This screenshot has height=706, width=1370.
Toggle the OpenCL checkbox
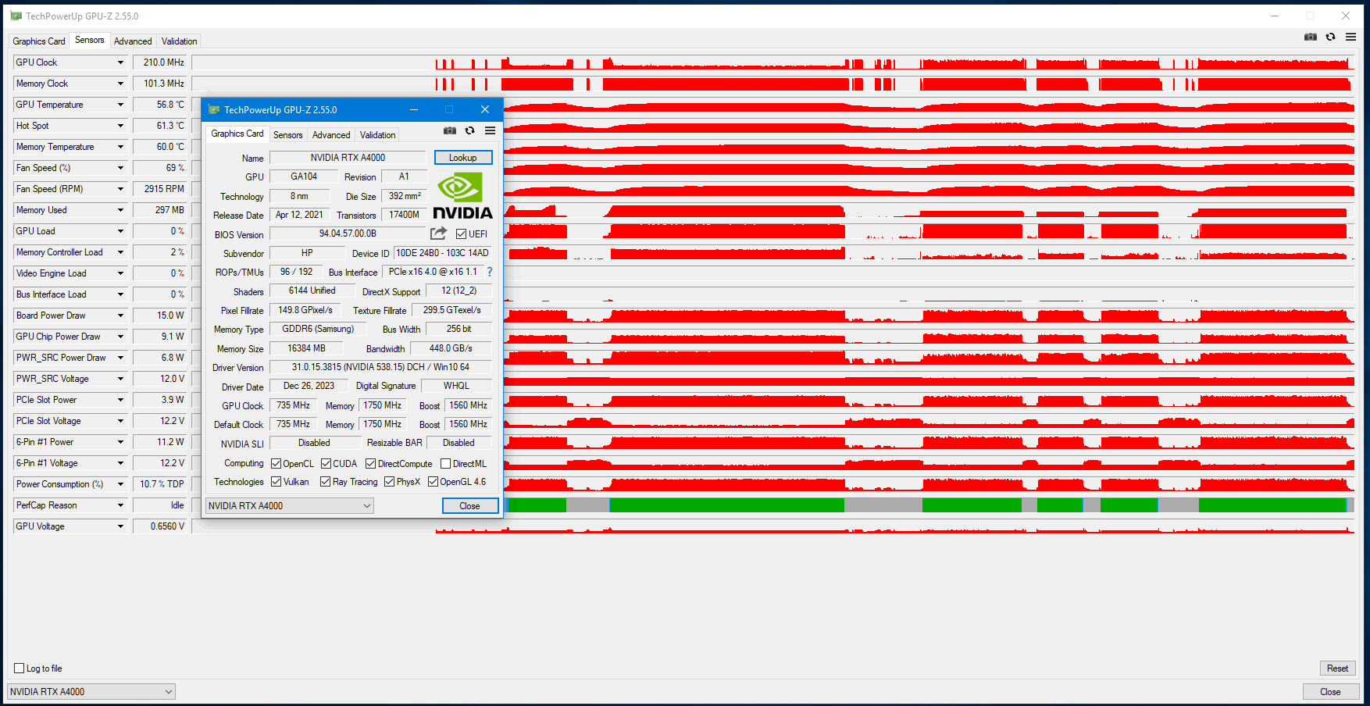click(276, 464)
